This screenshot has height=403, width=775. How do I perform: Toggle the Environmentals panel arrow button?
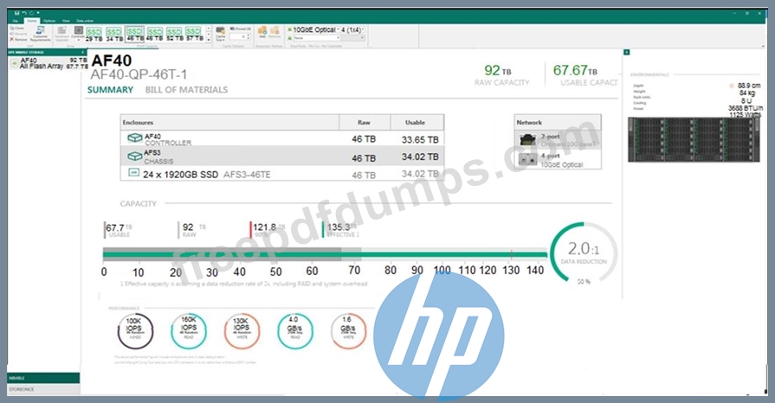coord(626,53)
